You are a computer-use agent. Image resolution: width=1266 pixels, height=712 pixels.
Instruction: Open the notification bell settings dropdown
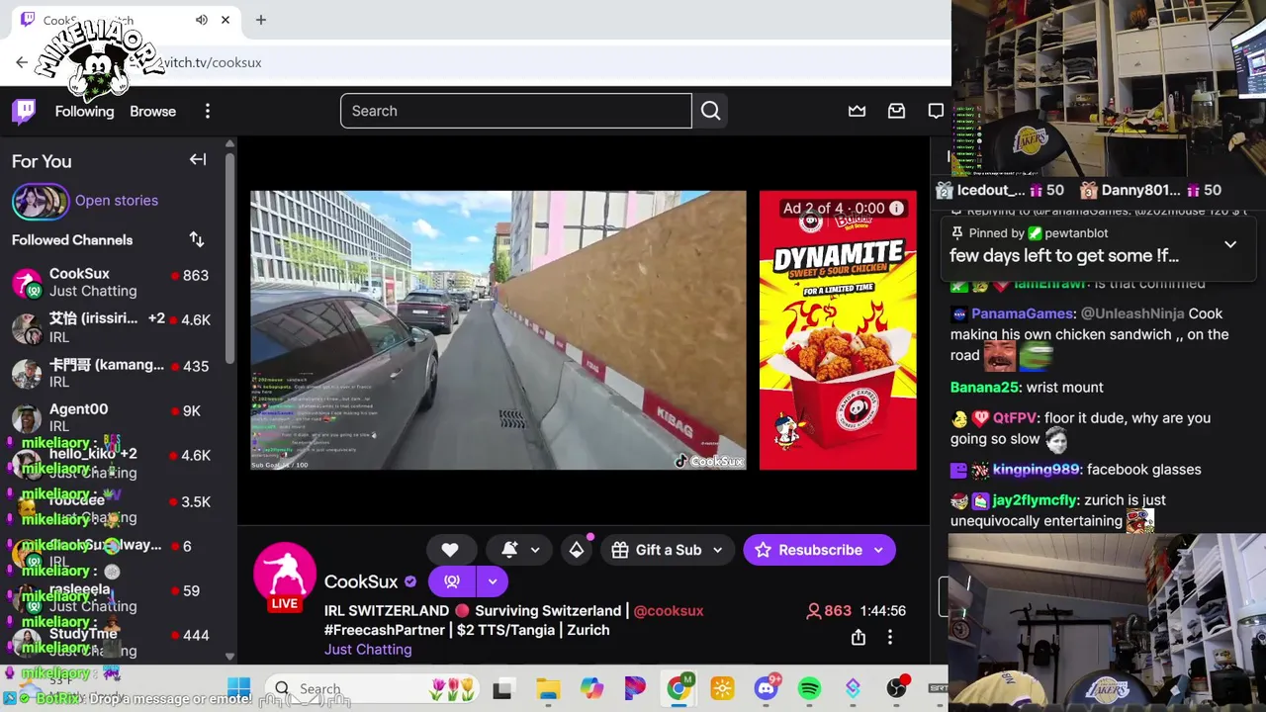[521, 550]
